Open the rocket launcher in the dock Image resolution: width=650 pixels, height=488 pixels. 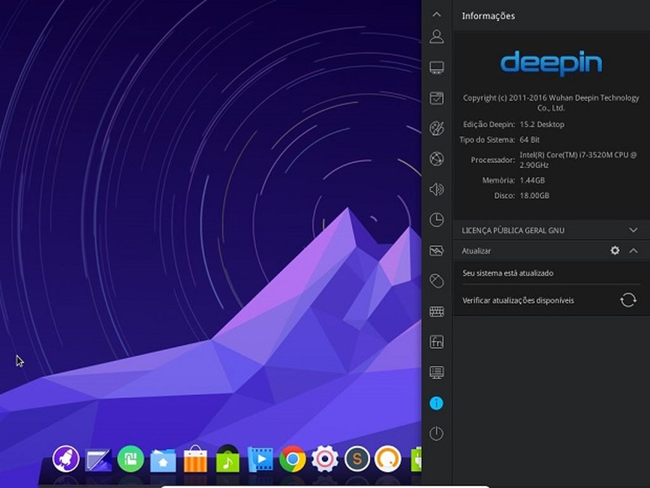coord(66,458)
